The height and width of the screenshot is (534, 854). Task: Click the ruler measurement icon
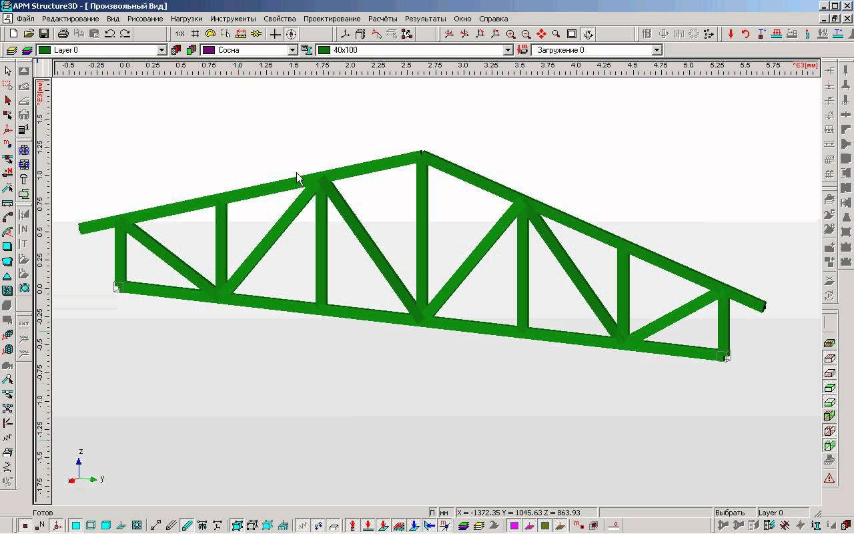[241, 33]
